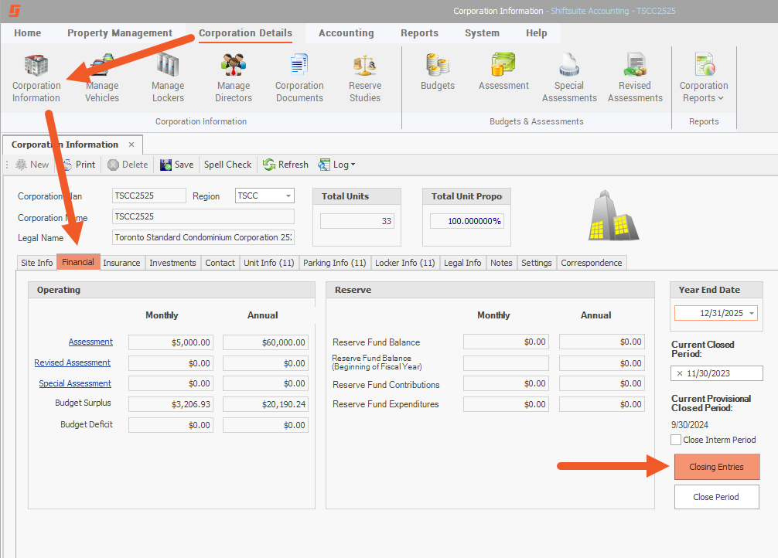Viewport: 778px width, 558px height.
Task: Switch to Parking Info (11) tab
Action: [x=334, y=263]
